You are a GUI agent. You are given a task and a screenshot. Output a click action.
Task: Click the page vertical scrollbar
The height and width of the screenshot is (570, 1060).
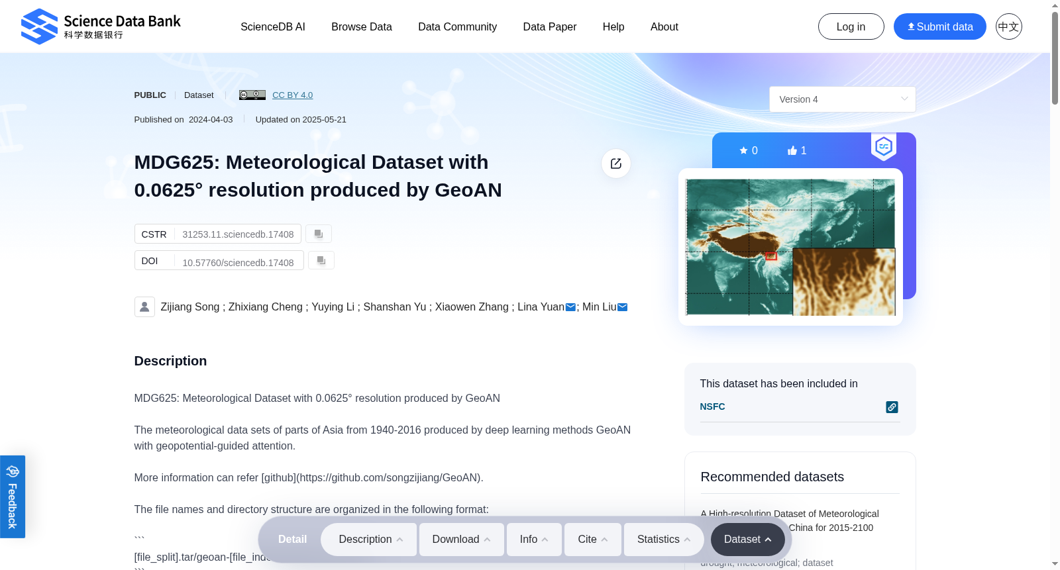point(1055,58)
